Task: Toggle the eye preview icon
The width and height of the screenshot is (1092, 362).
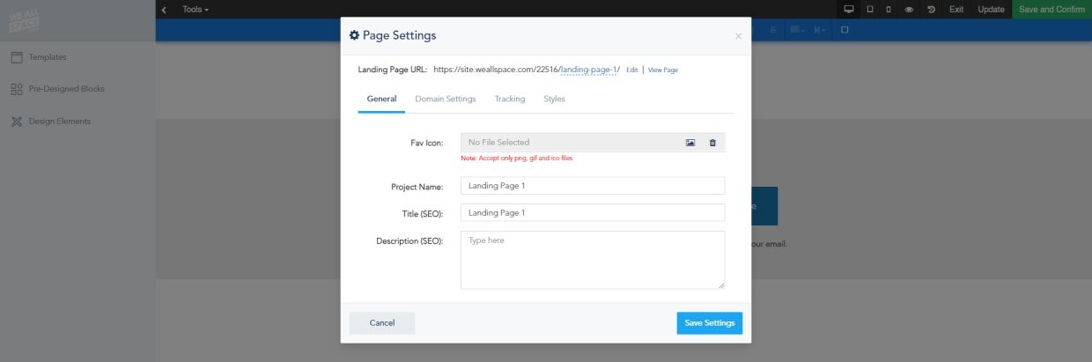Action: click(909, 9)
